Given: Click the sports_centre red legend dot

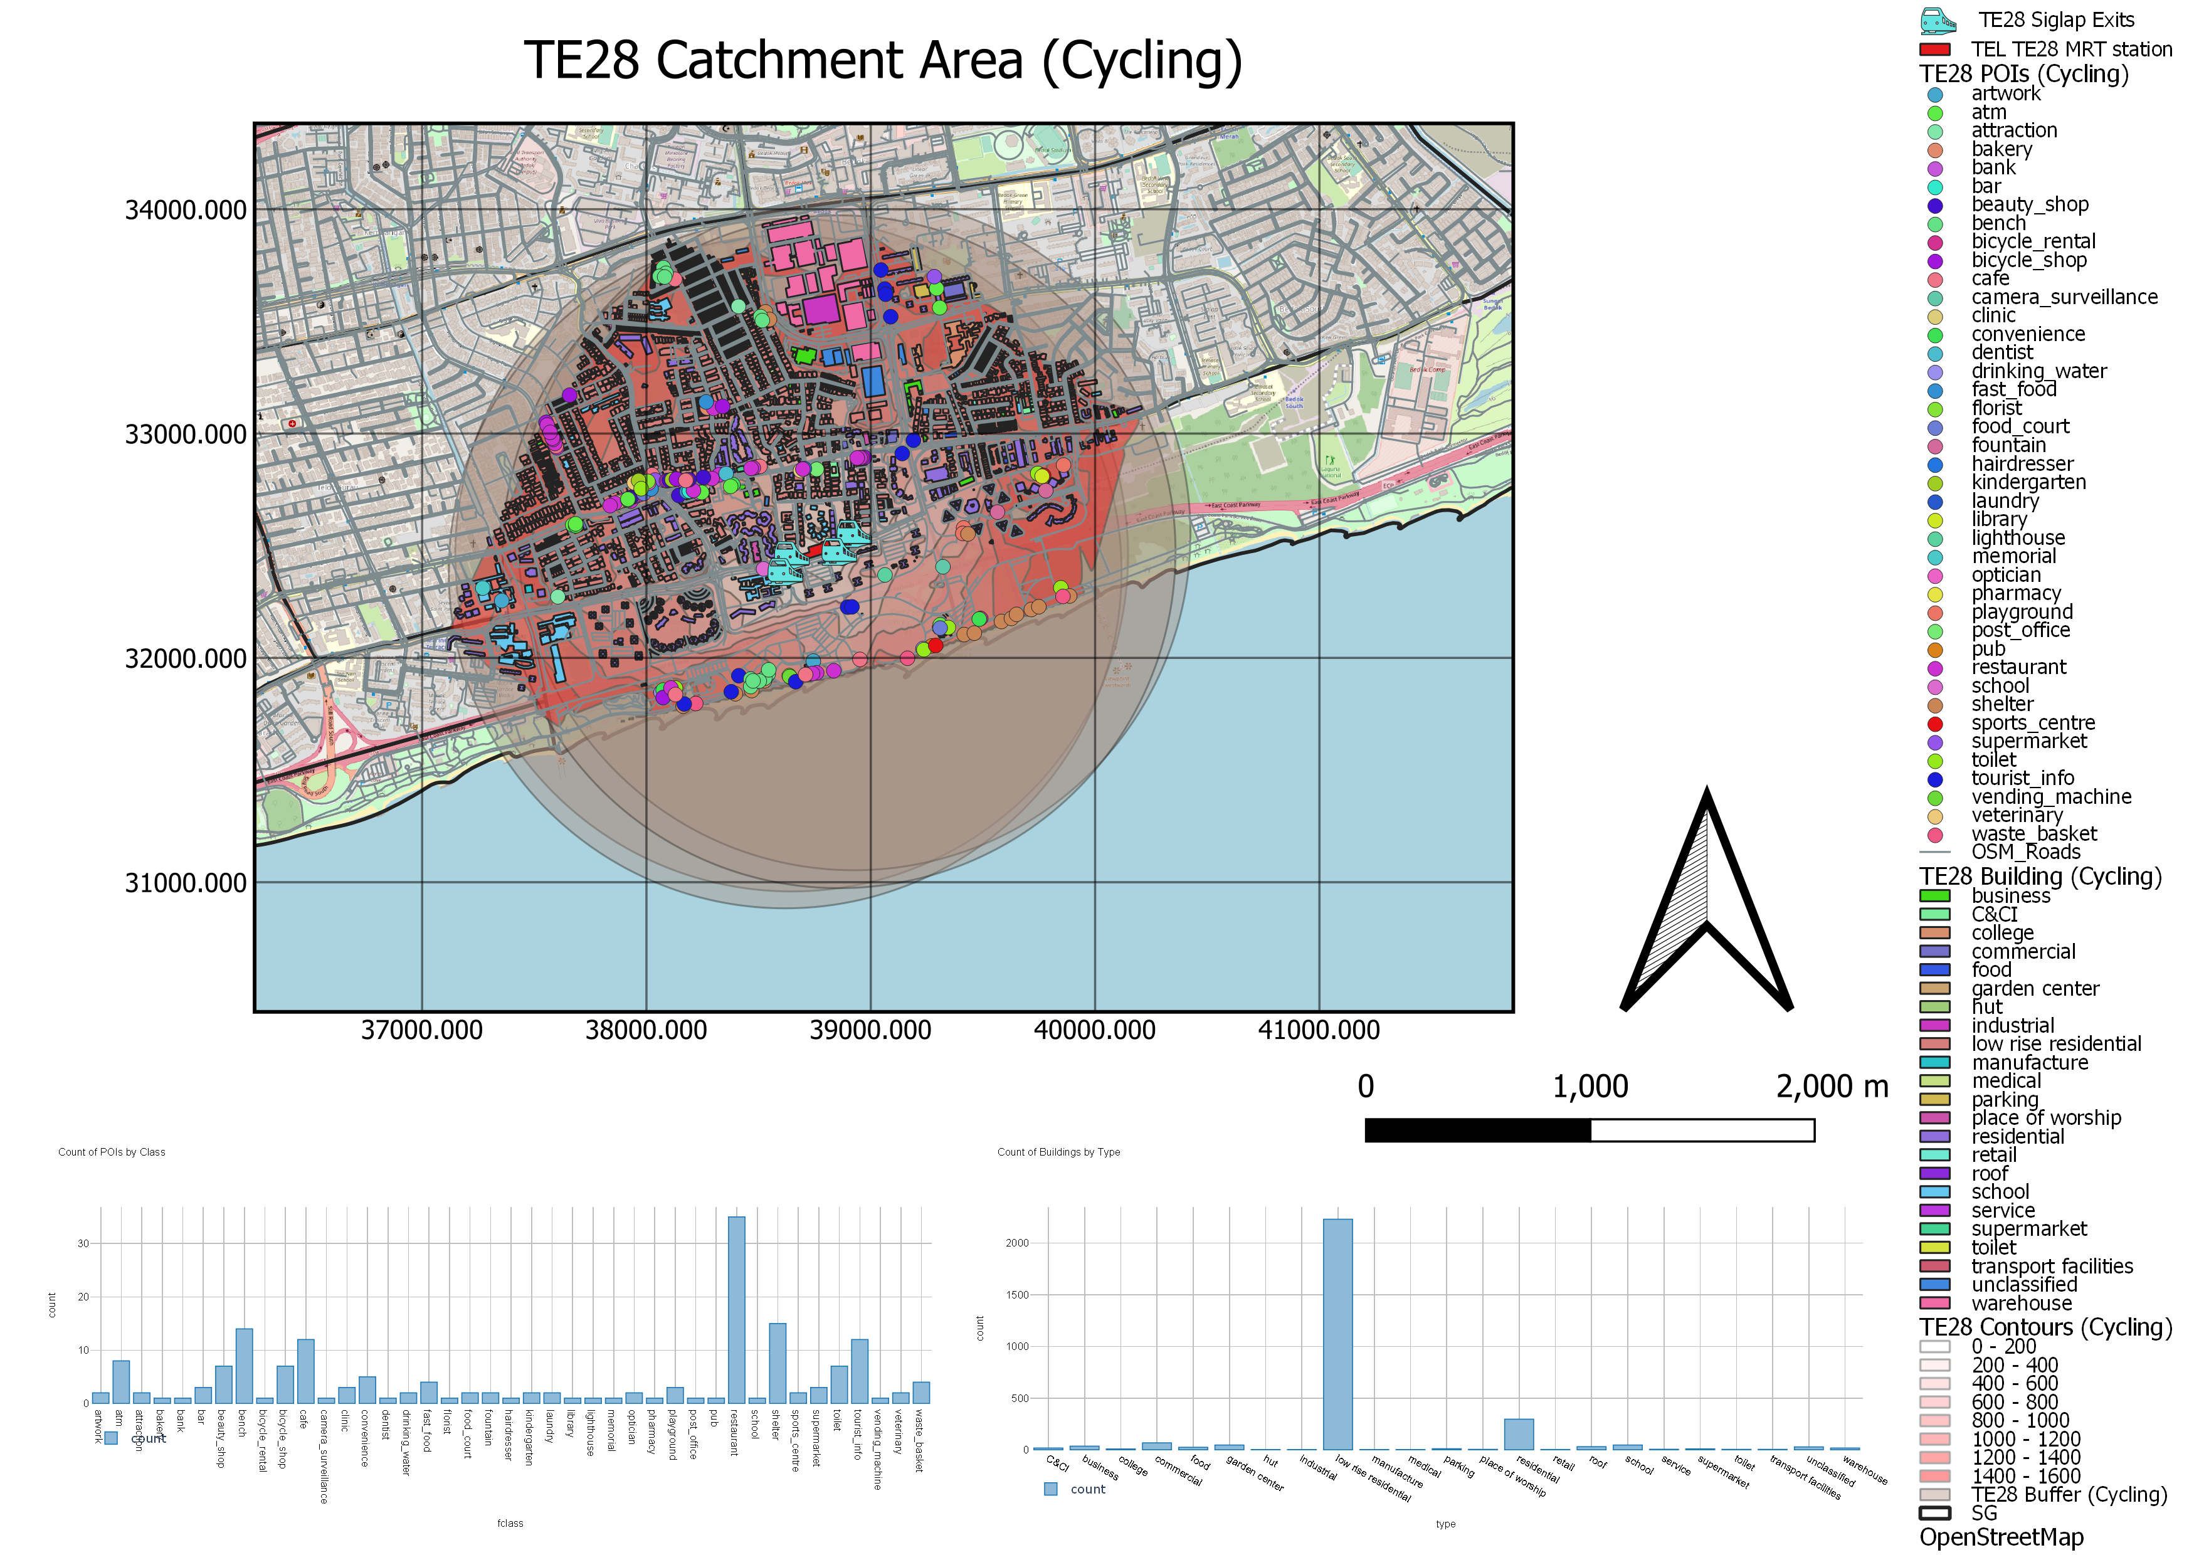Looking at the screenshot, I should (1934, 724).
